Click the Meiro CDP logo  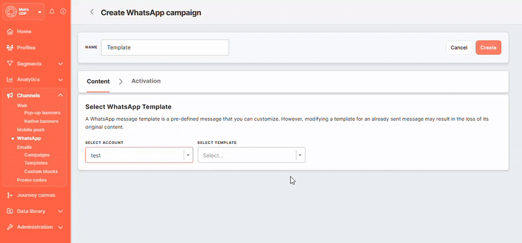pyautogui.click(x=12, y=12)
